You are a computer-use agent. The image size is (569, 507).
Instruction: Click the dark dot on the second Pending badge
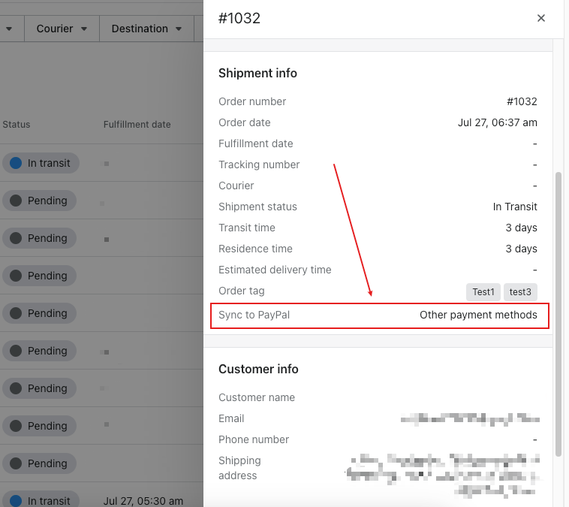click(x=16, y=238)
